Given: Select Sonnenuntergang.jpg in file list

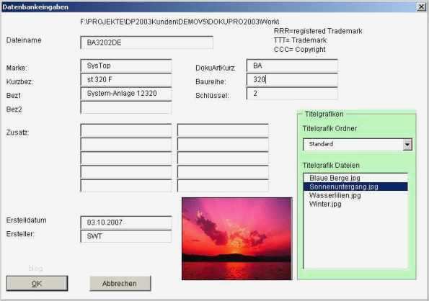Looking at the screenshot, I should click(355, 187).
